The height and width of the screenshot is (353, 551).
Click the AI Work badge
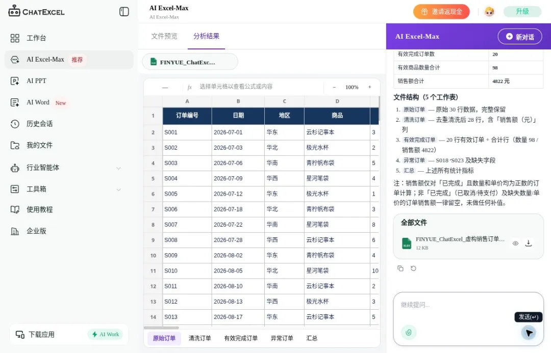(x=106, y=334)
